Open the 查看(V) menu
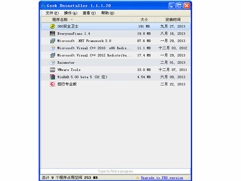The image size is (241, 181). pos(89,13)
